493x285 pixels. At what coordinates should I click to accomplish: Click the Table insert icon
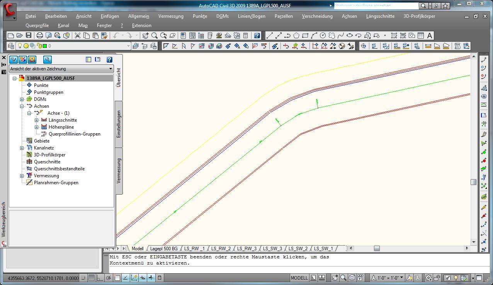pyautogui.click(x=421, y=36)
